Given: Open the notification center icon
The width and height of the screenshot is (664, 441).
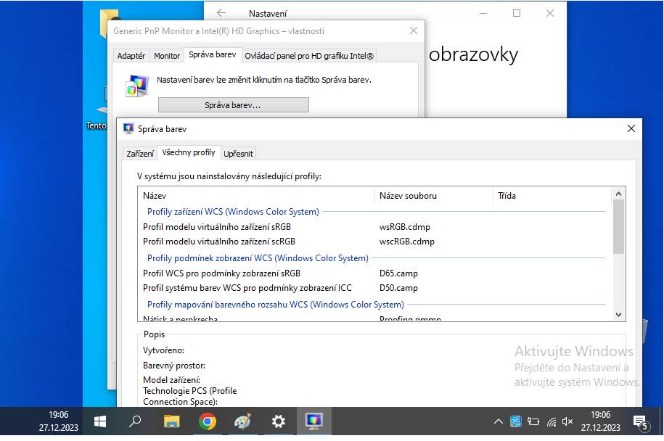Looking at the screenshot, I should point(640,422).
